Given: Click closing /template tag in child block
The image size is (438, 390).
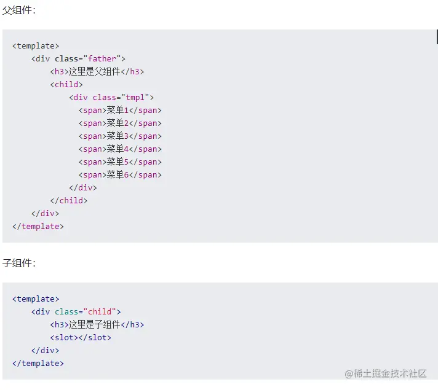Looking at the screenshot, I should [x=38, y=363].
